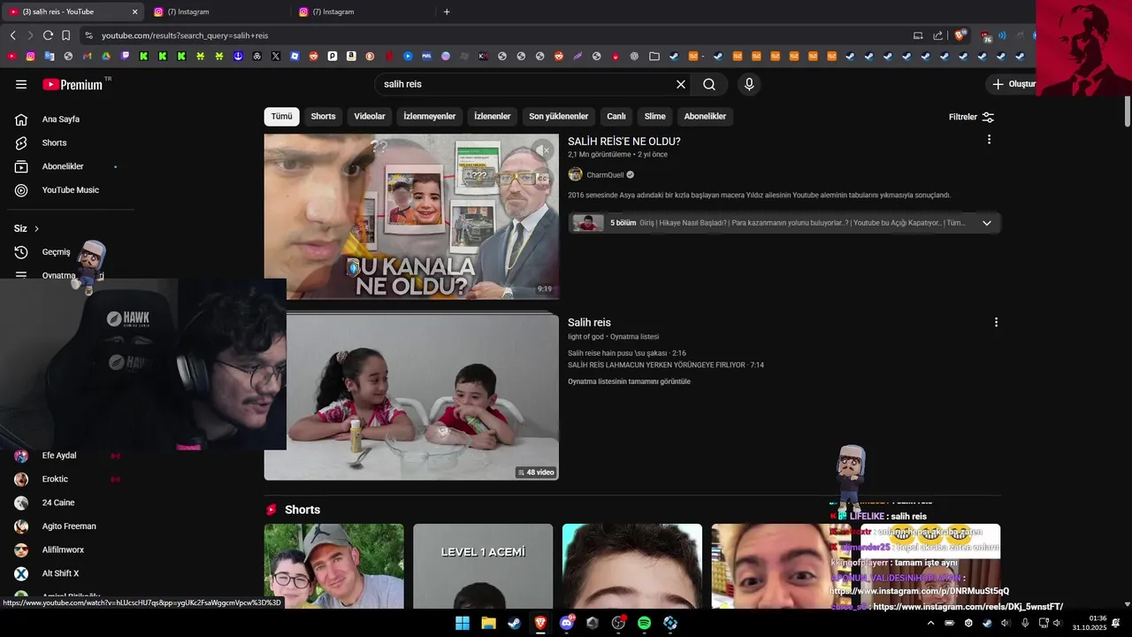Open a new browser tab
The image size is (1132, 637).
pos(447,12)
